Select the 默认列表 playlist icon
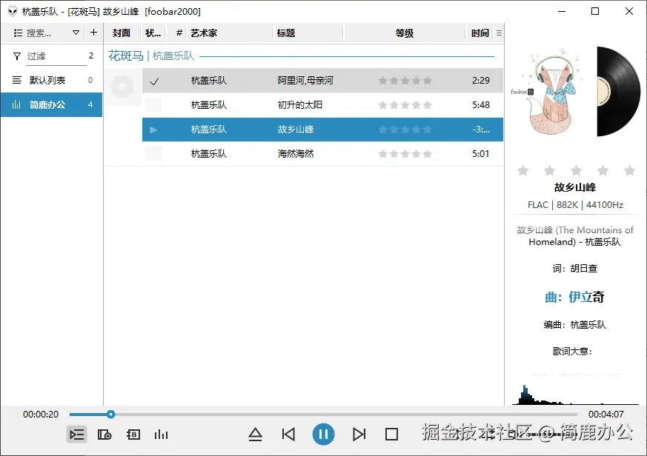Screen dimensions: 647x456 (16, 80)
